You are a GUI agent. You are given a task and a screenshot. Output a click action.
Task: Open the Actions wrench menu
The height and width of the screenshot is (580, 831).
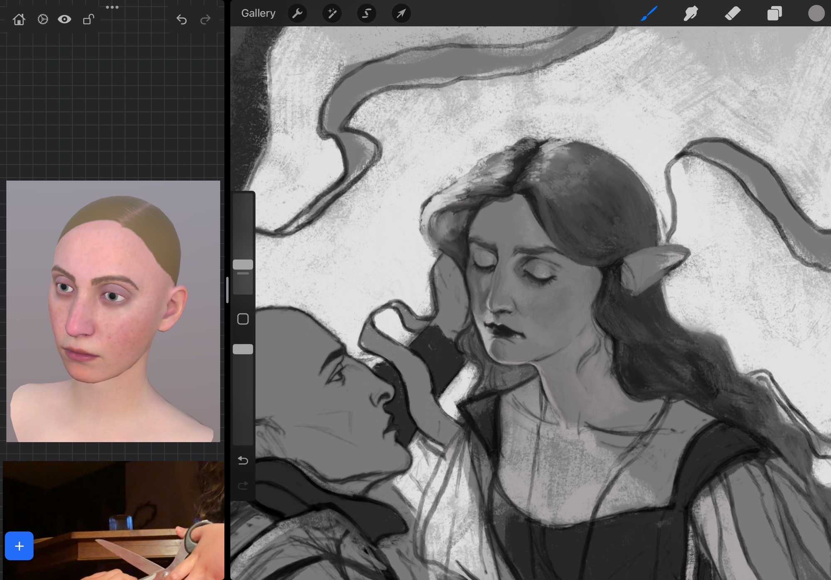pyautogui.click(x=297, y=14)
